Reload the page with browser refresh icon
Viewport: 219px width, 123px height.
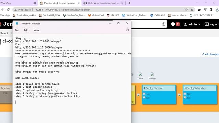click(8, 10)
